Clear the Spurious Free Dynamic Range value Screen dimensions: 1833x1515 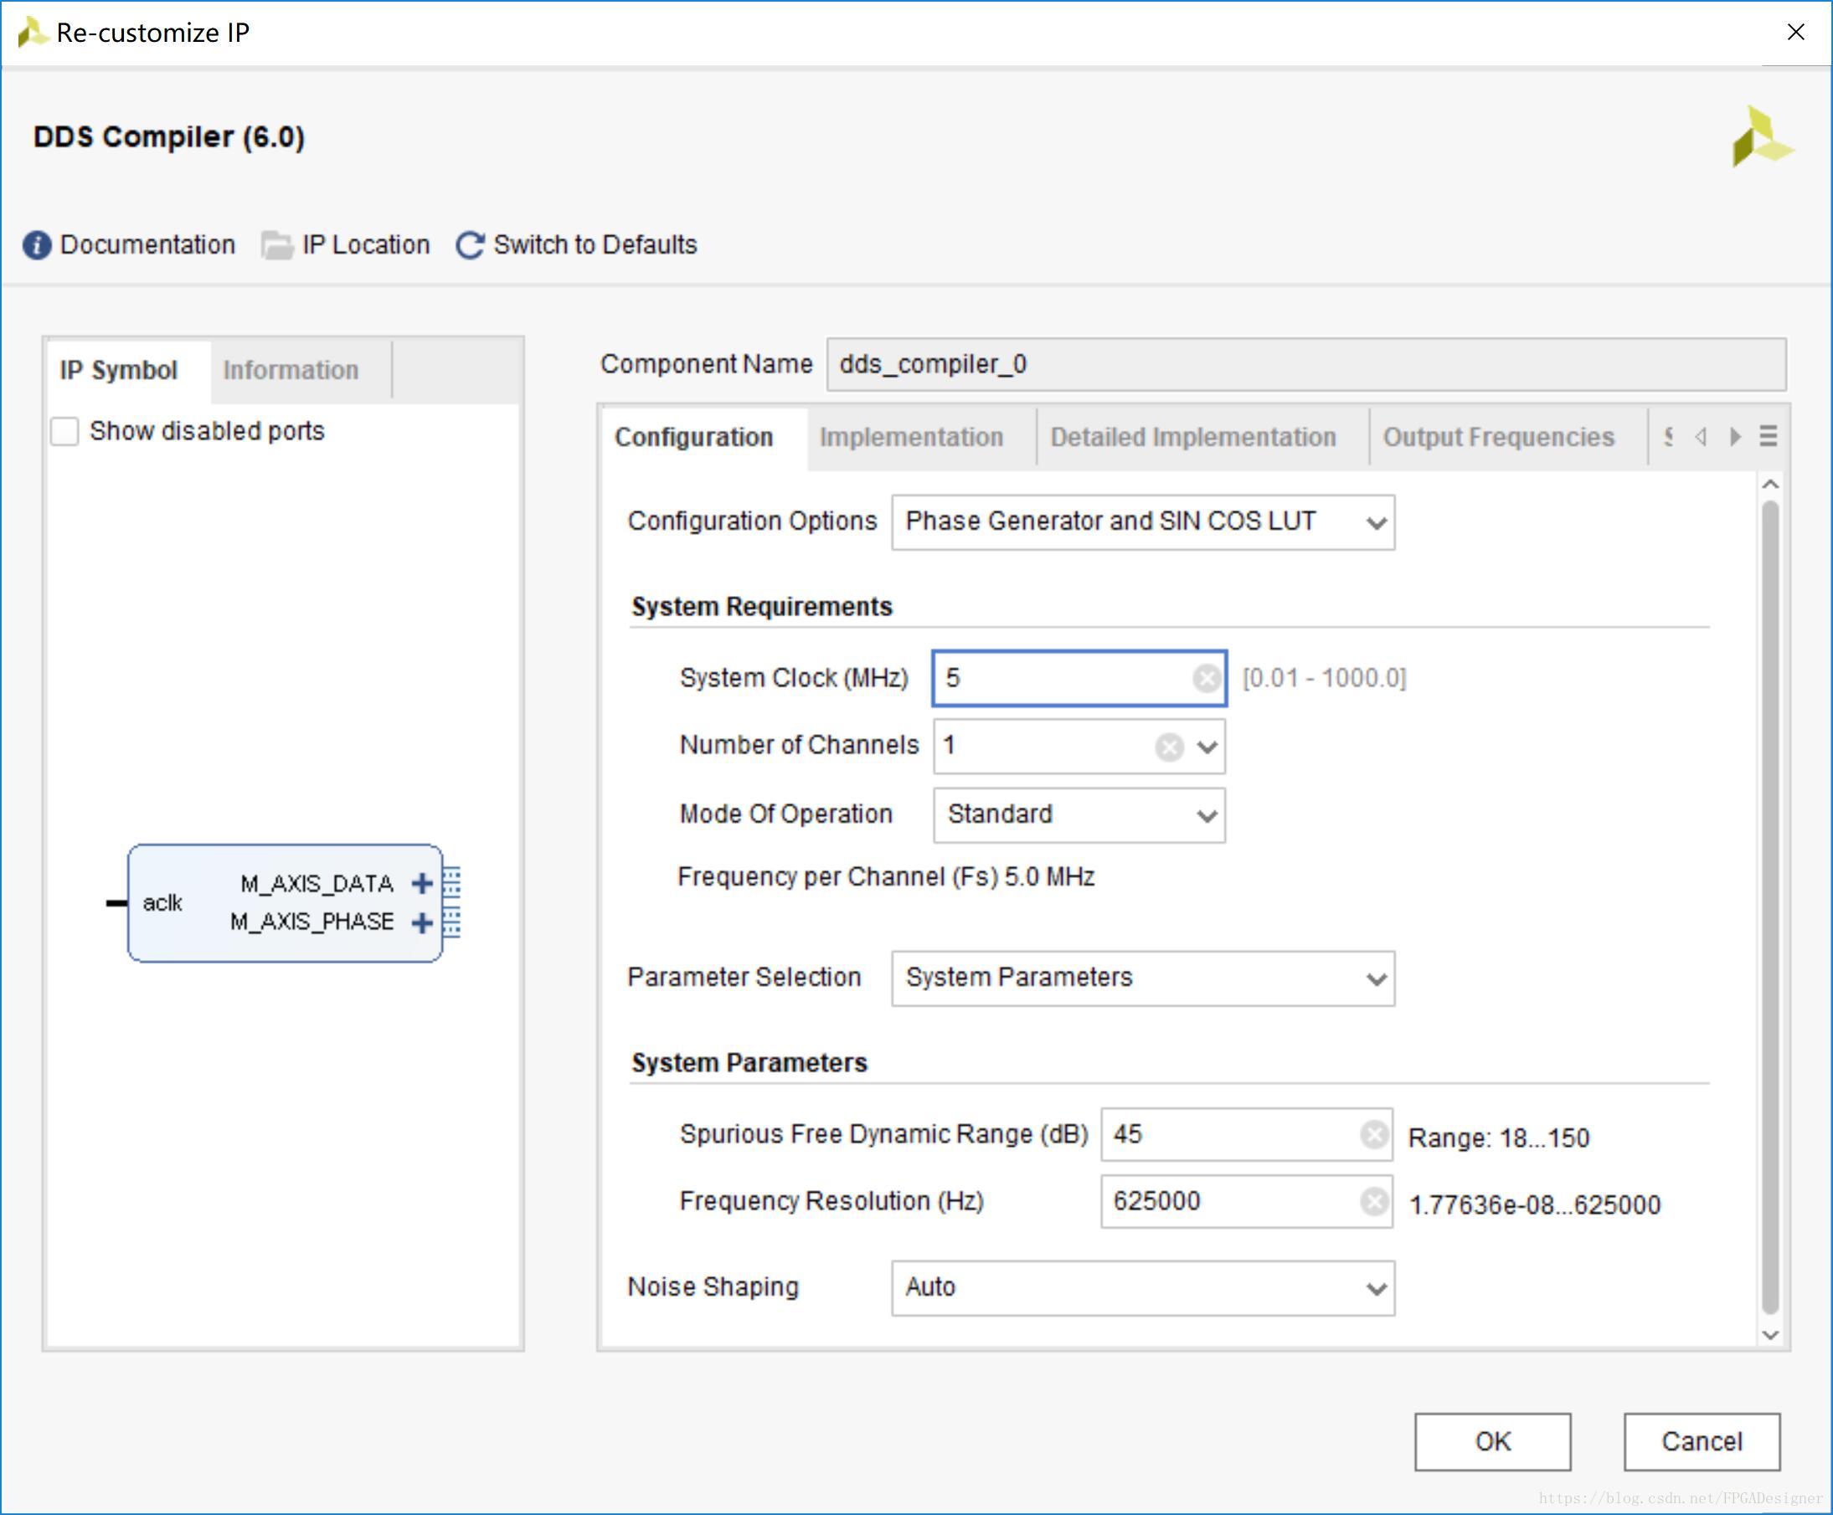click(x=1374, y=1134)
